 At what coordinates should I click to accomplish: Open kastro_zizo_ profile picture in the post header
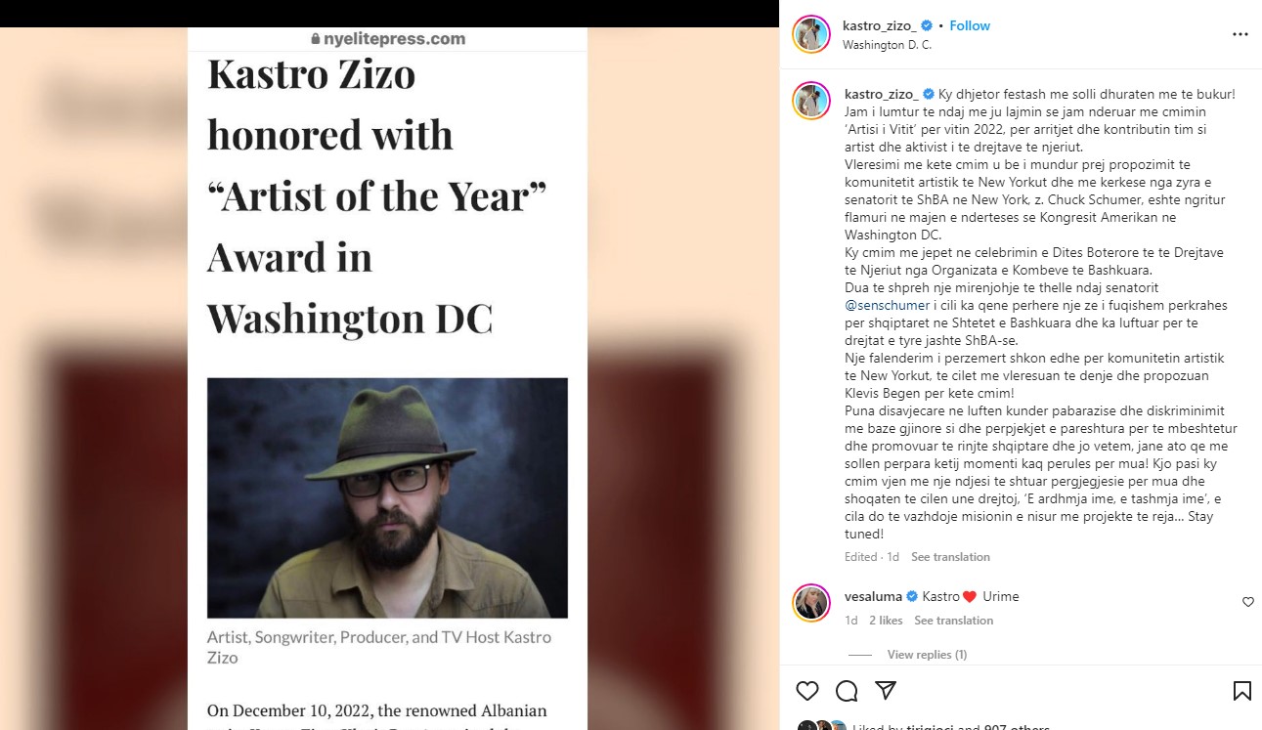point(811,34)
